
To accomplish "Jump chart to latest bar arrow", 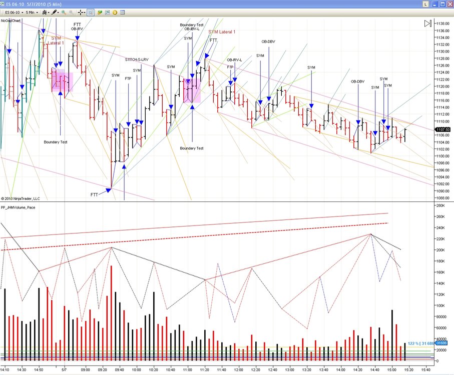I will pyautogui.click(x=428, y=23).
